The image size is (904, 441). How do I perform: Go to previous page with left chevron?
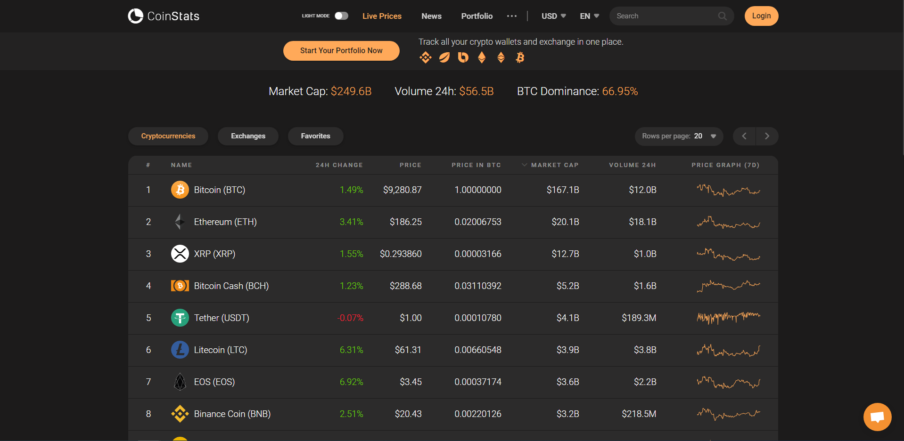pos(744,136)
